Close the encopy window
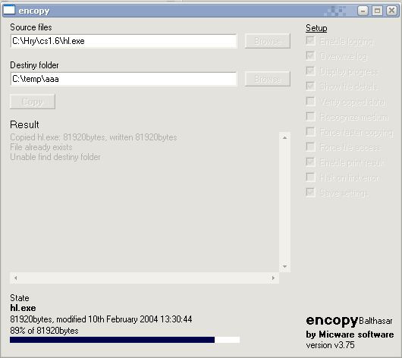Viewport: 402px width, 358px height. point(391,11)
